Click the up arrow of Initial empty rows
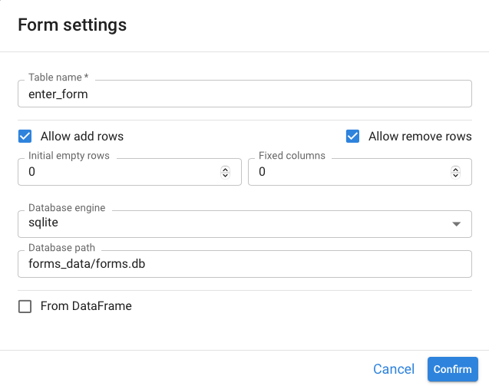The height and width of the screenshot is (386, 489). [x=225, y=170]
